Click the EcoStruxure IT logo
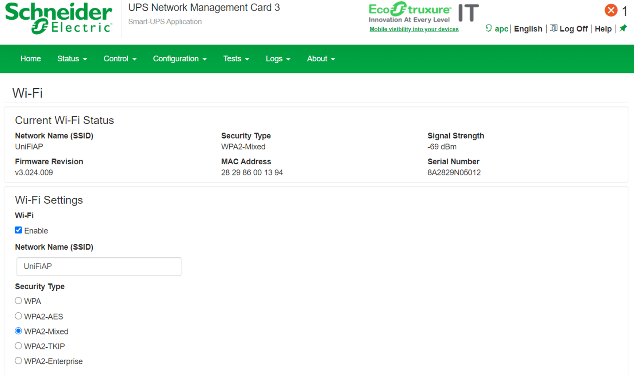The height and width of the screenshot is (375, 634). pos(423,12)
